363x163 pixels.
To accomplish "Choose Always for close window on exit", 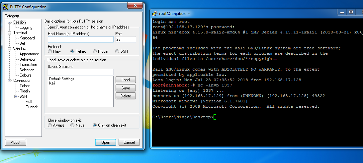I will click(50, 125).
